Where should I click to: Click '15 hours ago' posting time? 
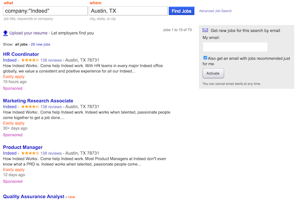tap(15, 82)
